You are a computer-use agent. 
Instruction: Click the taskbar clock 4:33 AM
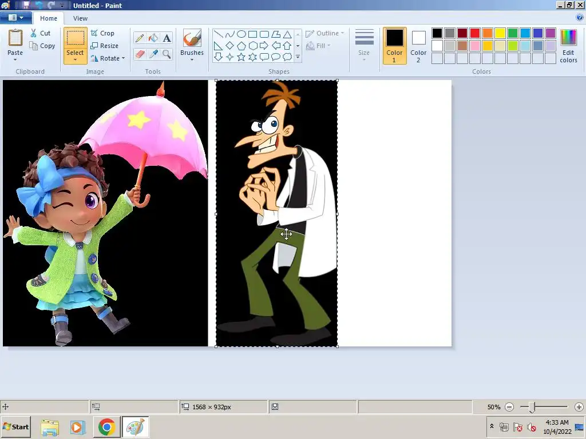tap(557, 422)
